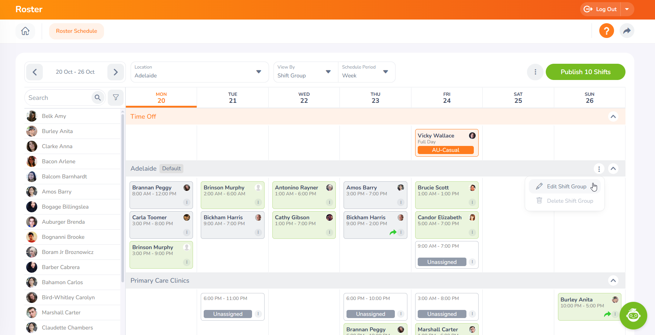Open the Location dropdown

click(x=199, y=72)
